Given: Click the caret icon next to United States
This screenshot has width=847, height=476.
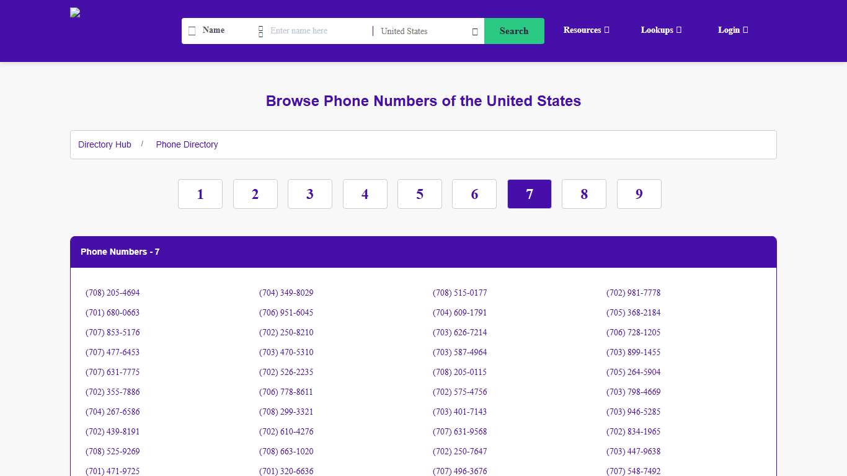Looking at the screenshot, I should [x=474, y=31].
